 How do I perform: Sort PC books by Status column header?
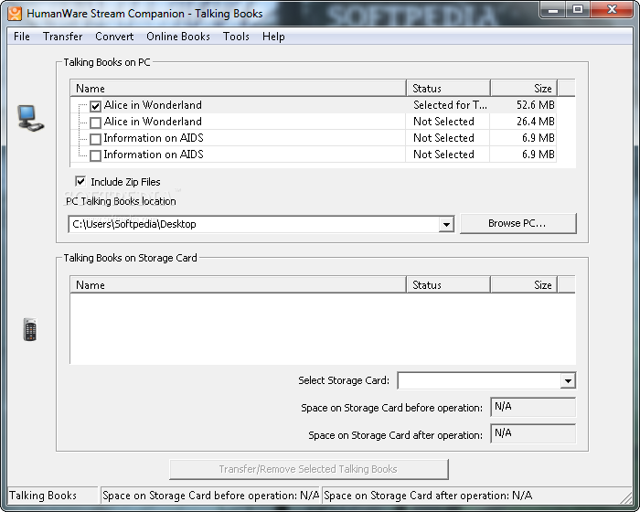click(x=449, y=88)
